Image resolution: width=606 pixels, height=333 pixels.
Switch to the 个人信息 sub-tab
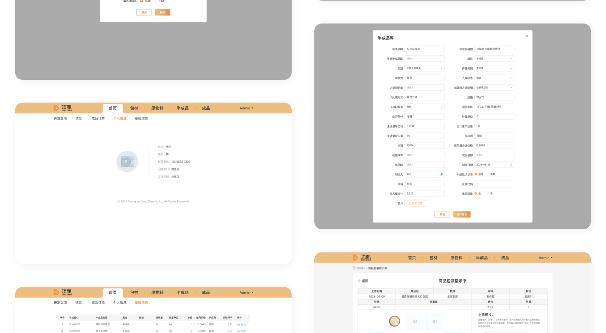[x=120, y=118]
